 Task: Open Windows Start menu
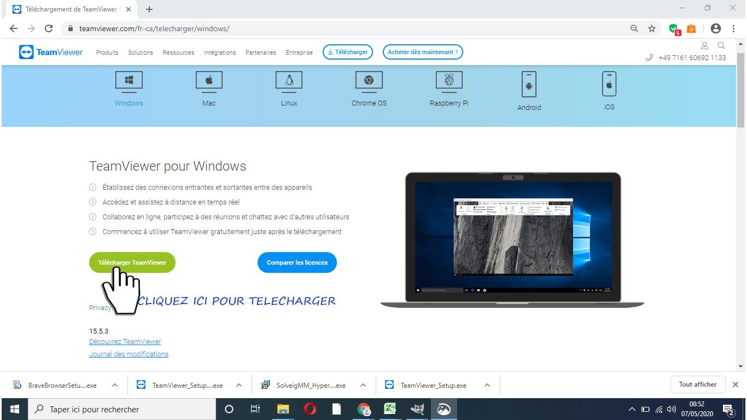tap(14, 409)
